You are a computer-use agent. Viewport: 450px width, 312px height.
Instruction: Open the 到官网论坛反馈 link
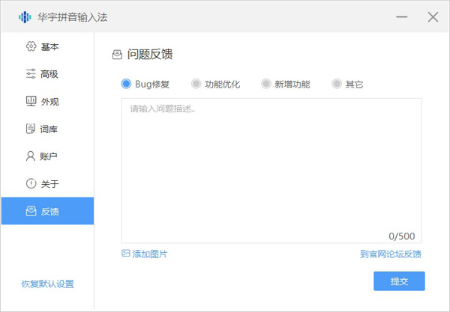391,254
